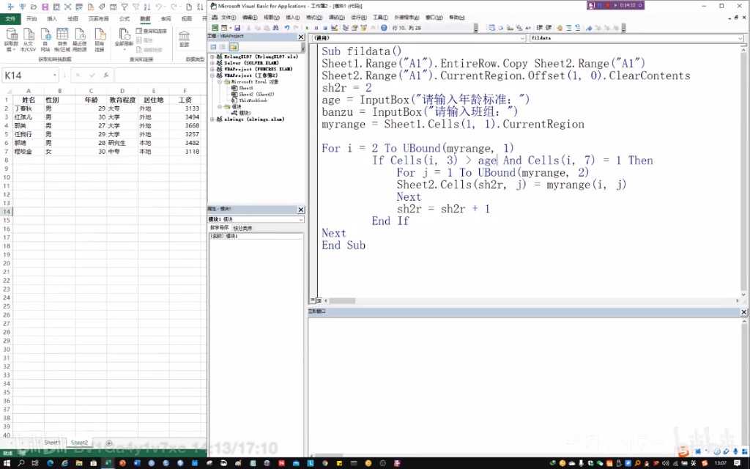Collapse the 模块 folder in the project tree

pos(220,107)
